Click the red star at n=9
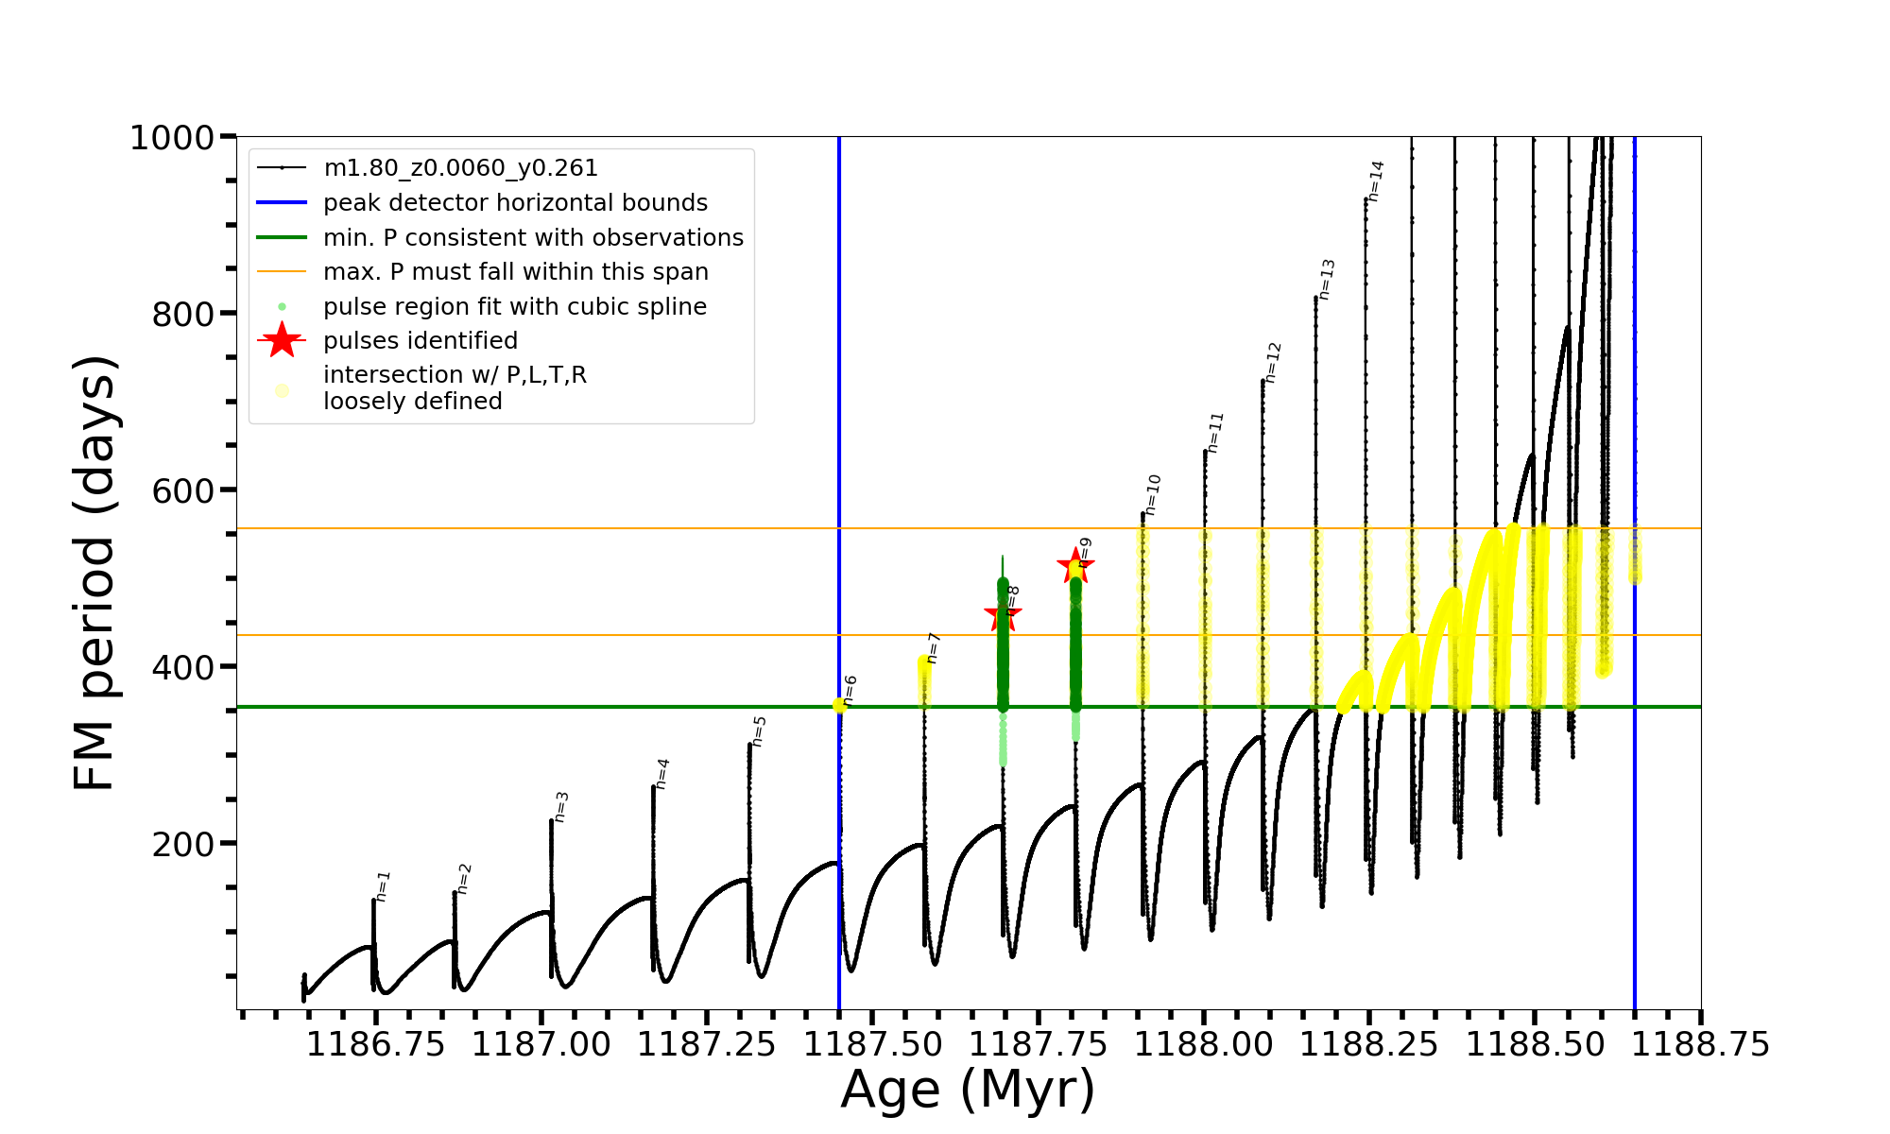 (1074, 567)
